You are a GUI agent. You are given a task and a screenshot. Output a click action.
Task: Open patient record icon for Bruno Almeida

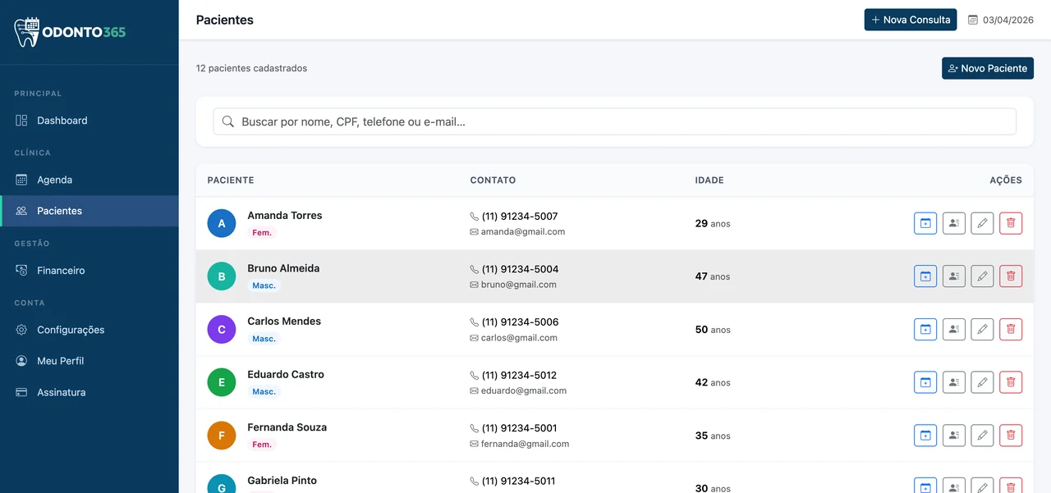(x=953, y=276)
